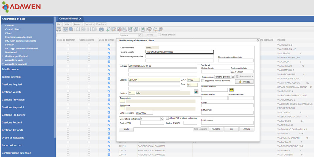Open the Opzioni menu
Viewport: 314px width, 157px height.
[89, 24]
